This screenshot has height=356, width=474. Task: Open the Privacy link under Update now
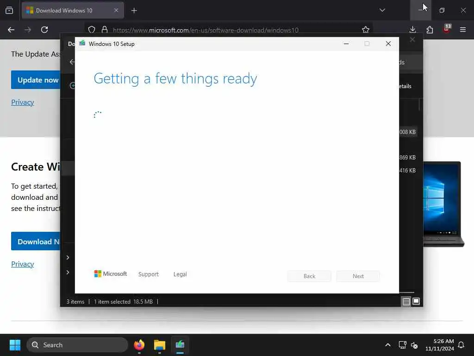point(22,102)
